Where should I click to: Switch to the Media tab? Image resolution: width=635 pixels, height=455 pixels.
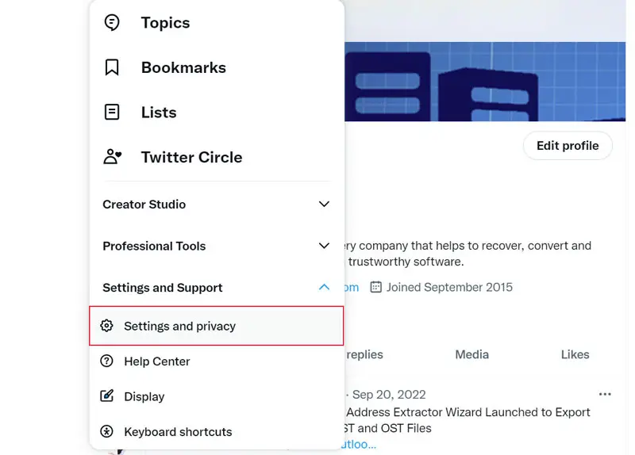pyautogui.click(x=471, y=354)
